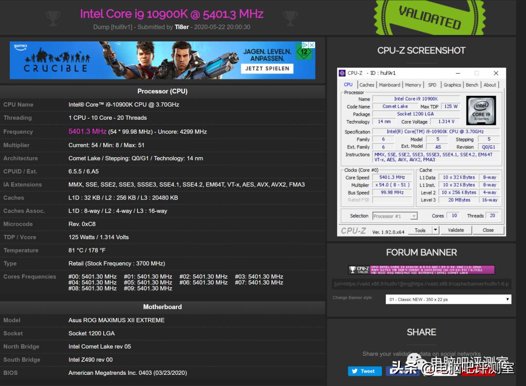Open the SPD tab in CPU-Z
Viewport: 526px width, 386px height.
[432, 84]
